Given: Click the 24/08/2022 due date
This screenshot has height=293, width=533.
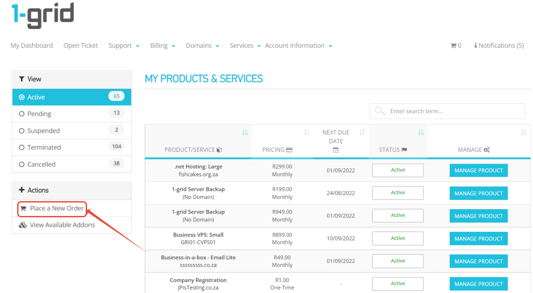Looking at the screenshot, I should (x=341, y=193).
